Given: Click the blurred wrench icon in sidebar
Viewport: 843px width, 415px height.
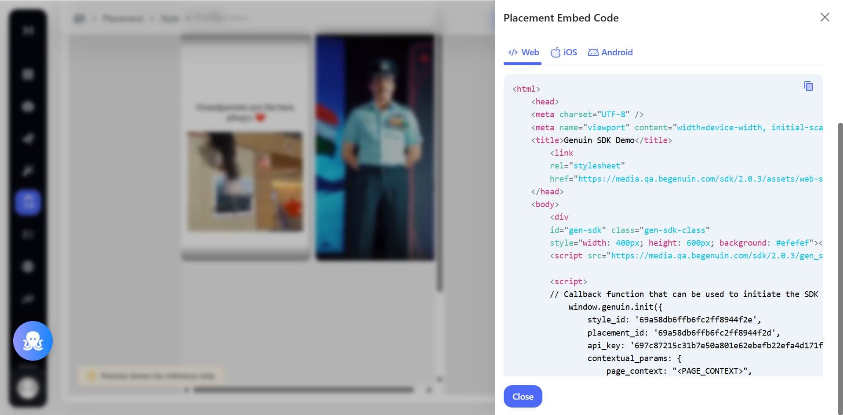Looking at the screenshot, I should coord(28,171).
